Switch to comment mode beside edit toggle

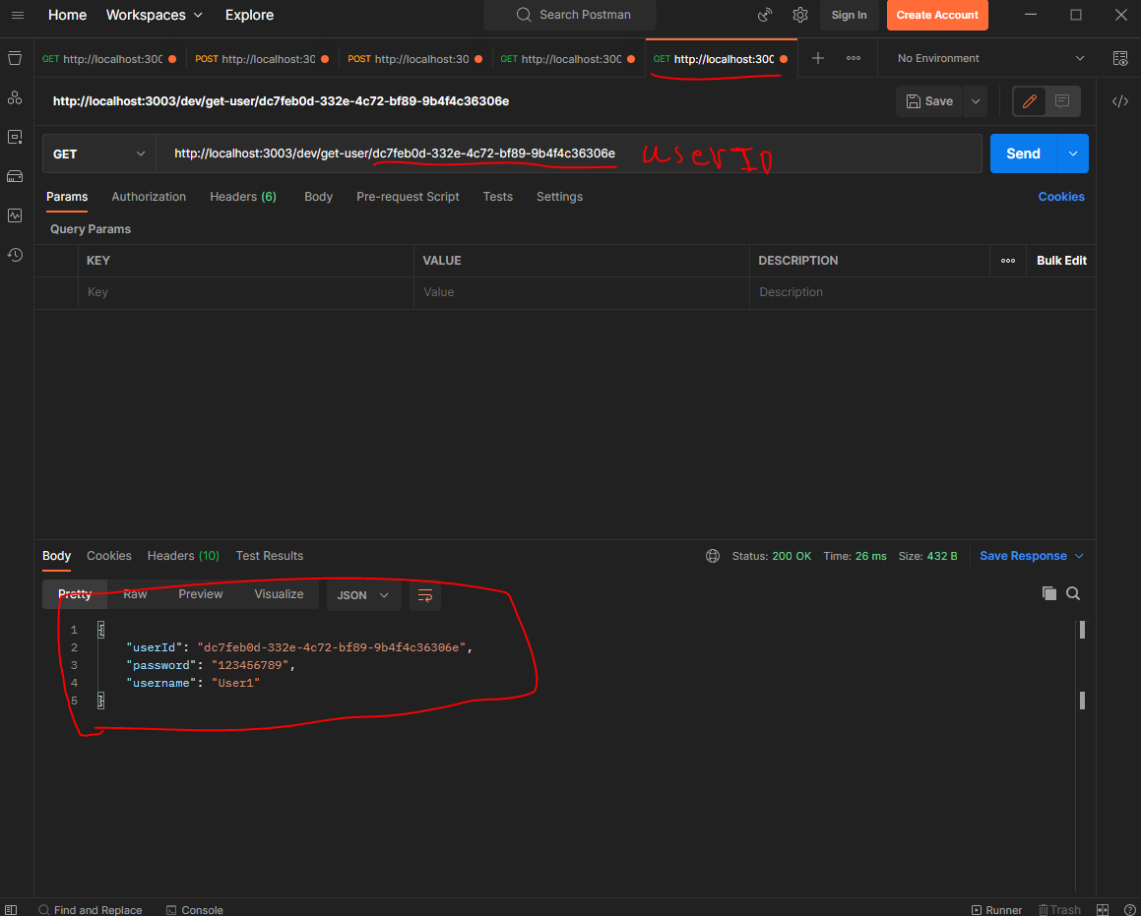point(1063,100)
